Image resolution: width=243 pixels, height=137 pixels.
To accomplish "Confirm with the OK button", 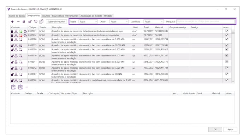I will pyautogui.click(x=215, y=130).
